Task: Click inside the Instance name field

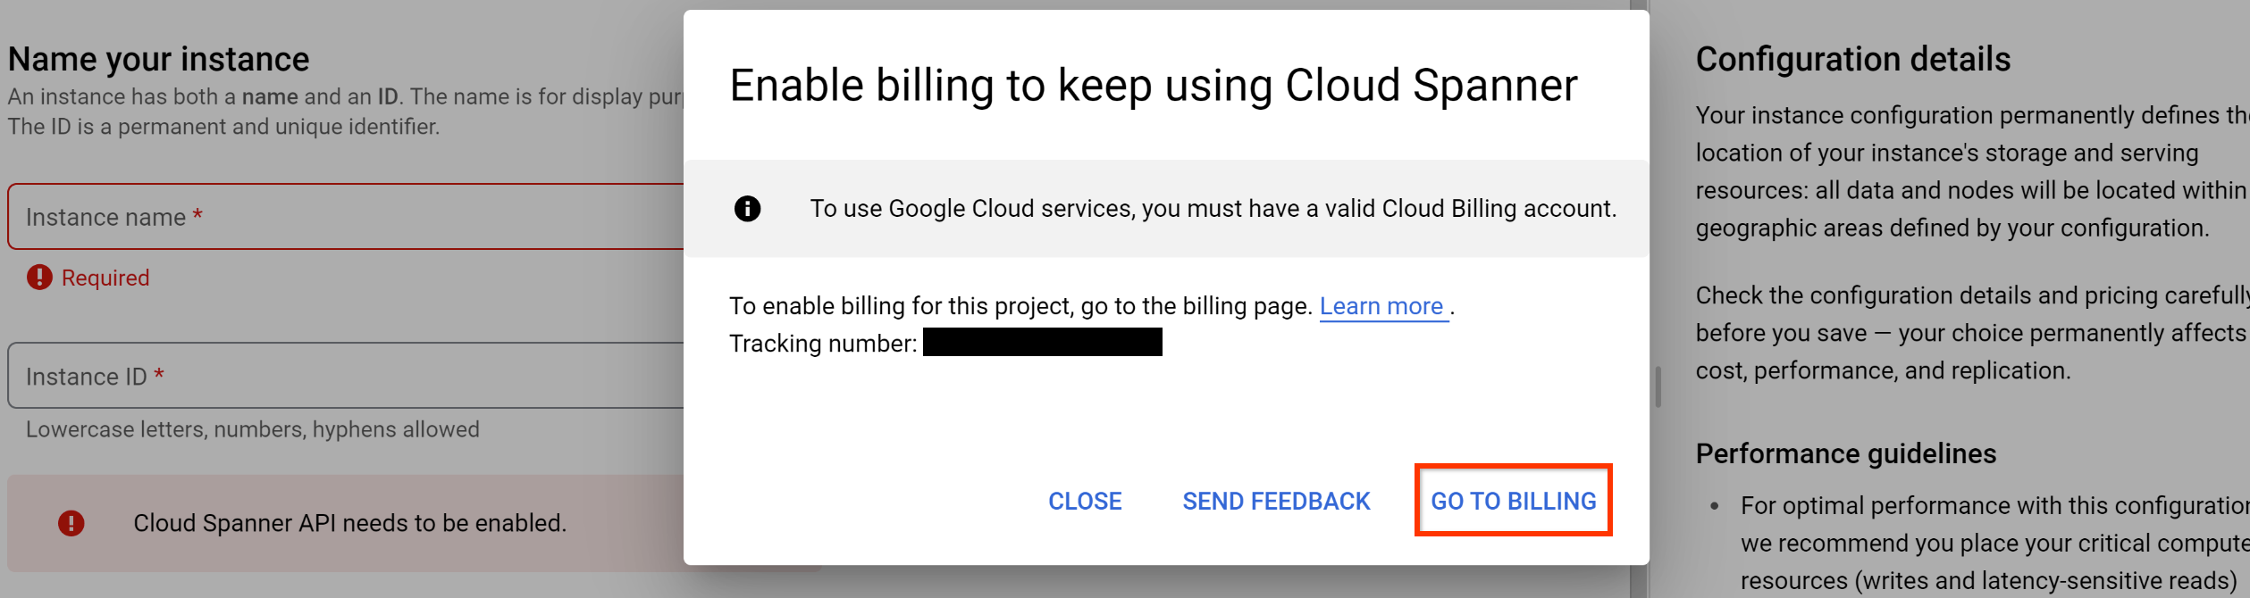Action: 313,216
